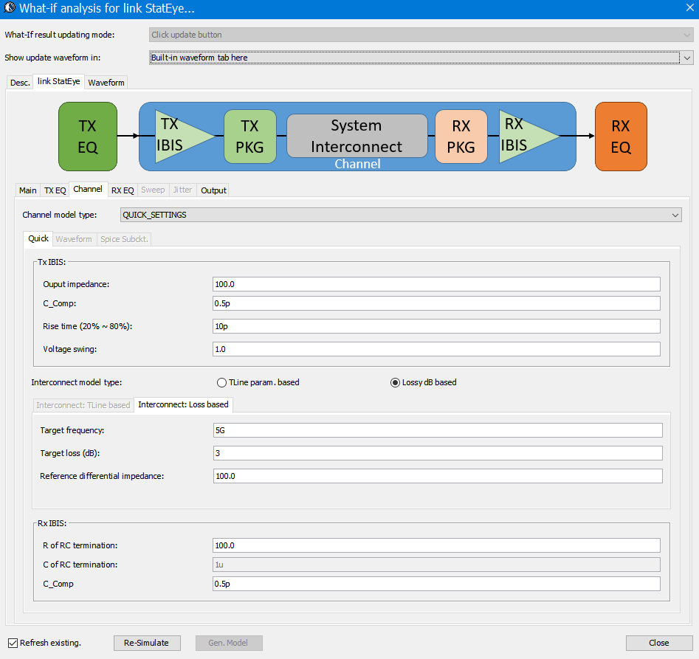Click the Rise time input field
This screenshot has height=659, width=699.
[435, 326]
